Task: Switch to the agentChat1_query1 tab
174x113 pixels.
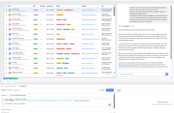Action: point(11,86)
